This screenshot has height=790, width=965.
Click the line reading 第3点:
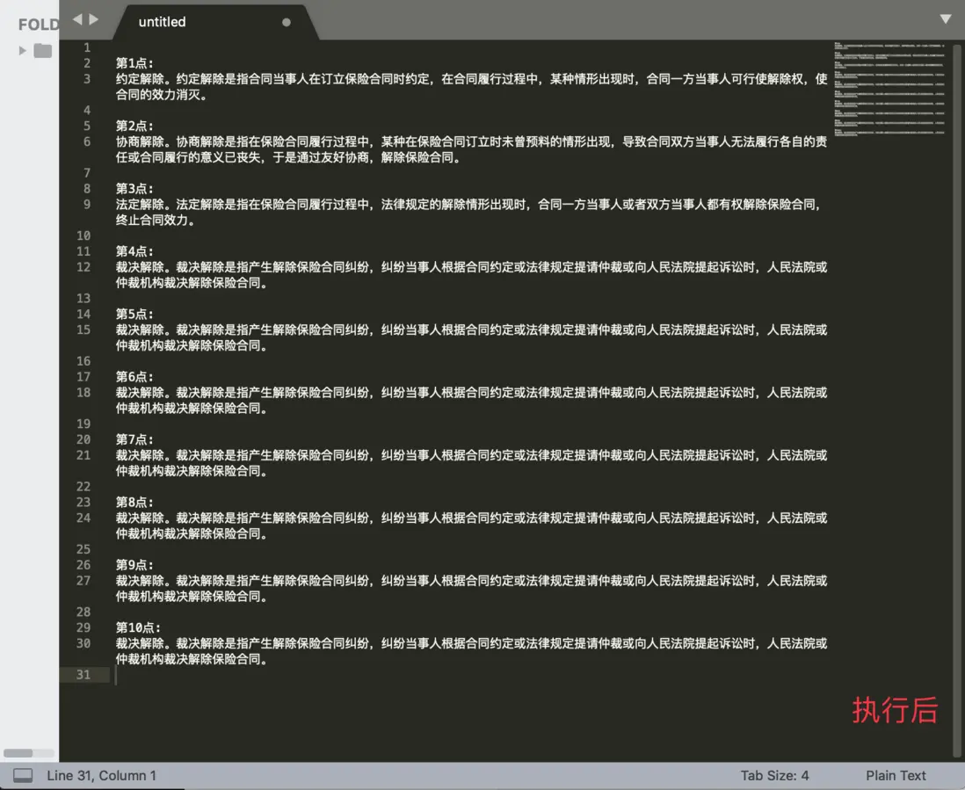[134, 188]
